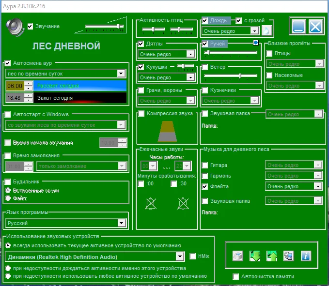Viewport: 329px width, 286px height.
Task: Click the water drop icon next to rain dropdown
Action: pos(266,31)
